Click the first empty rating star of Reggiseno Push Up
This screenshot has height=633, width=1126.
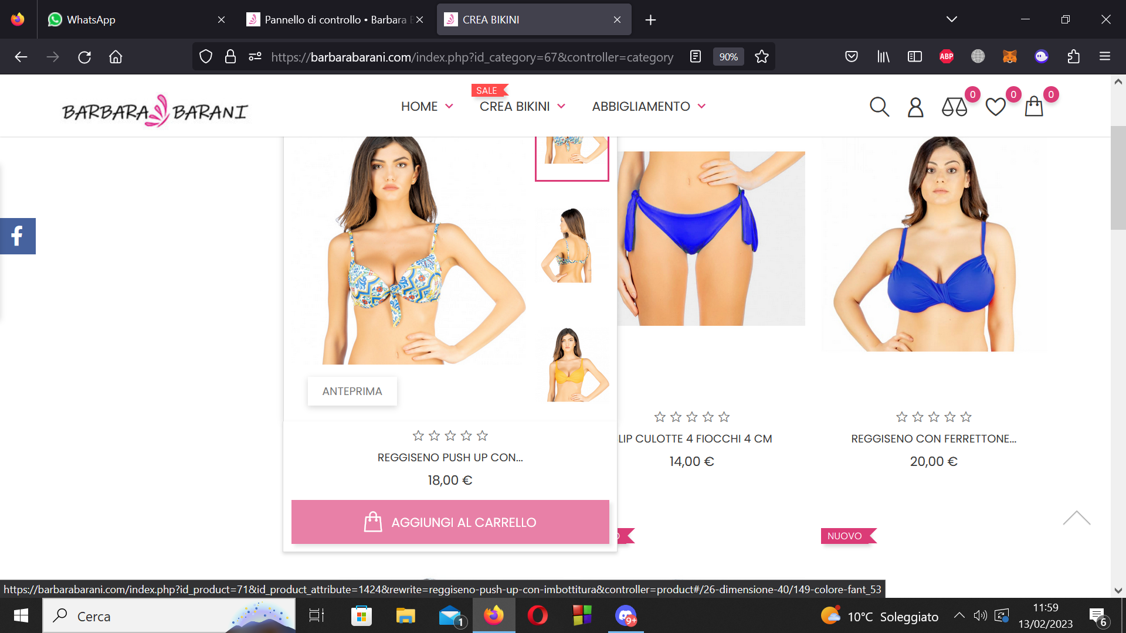[418, 435]
